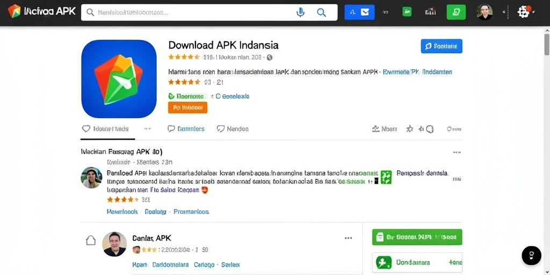Click the Cerlogo link
The image size is (550, 275).
204,264
